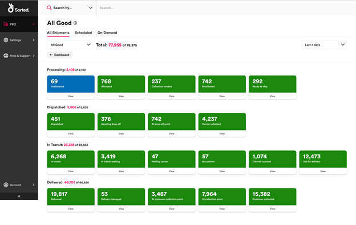Click the Dispatched: 5,806 heading

[x=67, y=108]
